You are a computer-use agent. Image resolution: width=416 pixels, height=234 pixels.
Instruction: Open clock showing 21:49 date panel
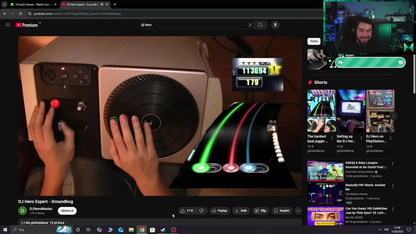[x=397, y=230]
